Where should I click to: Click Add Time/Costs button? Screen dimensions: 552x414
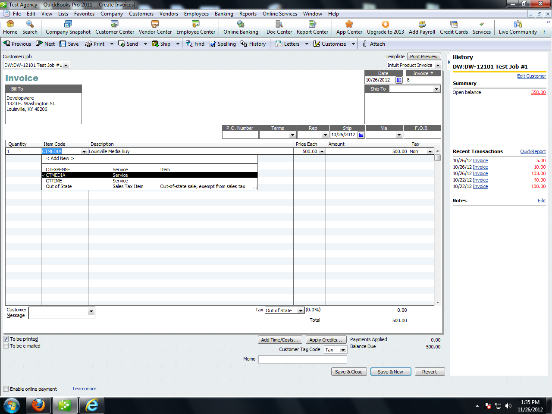[280, 340]
